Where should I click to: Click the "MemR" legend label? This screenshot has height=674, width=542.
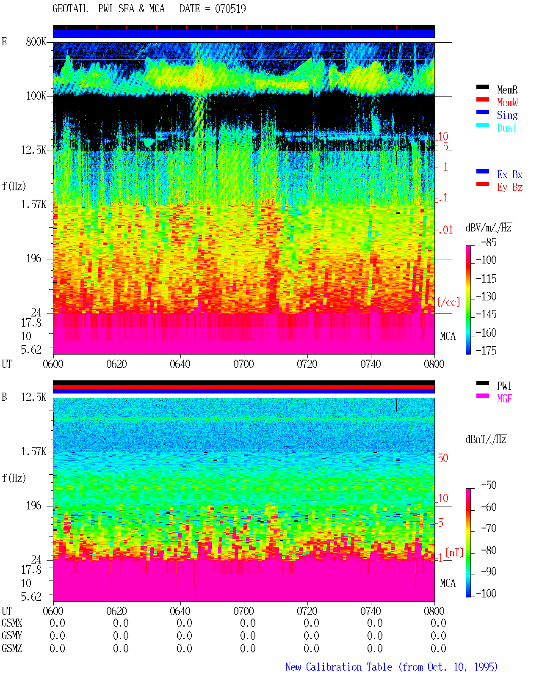507,90
